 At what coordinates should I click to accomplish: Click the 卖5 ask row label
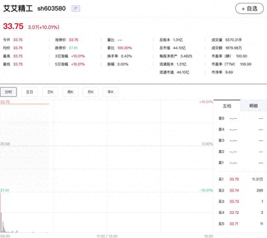(x=221, y=118)
